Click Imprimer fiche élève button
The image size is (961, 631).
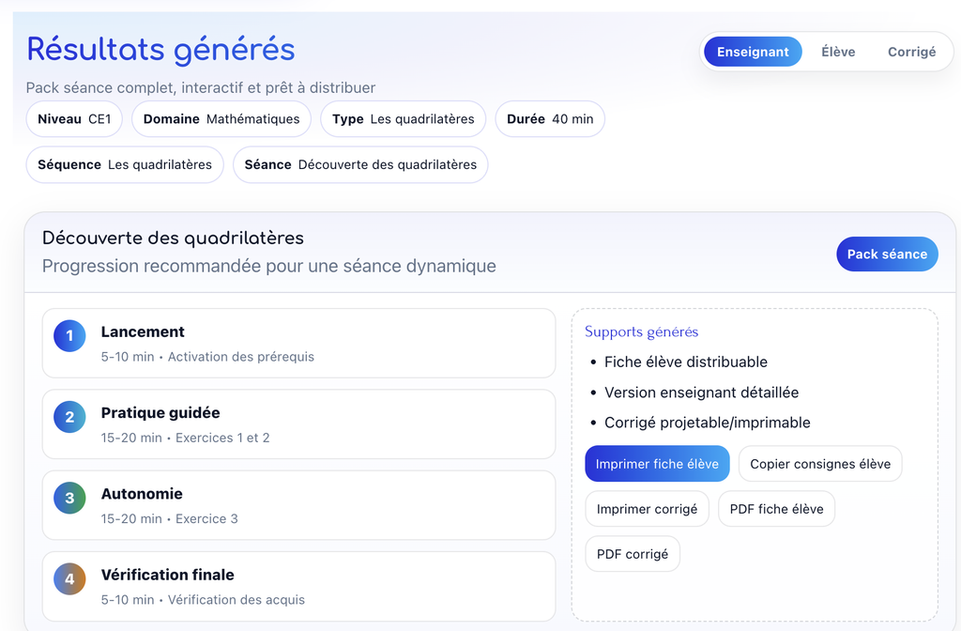tap(657, 464)
